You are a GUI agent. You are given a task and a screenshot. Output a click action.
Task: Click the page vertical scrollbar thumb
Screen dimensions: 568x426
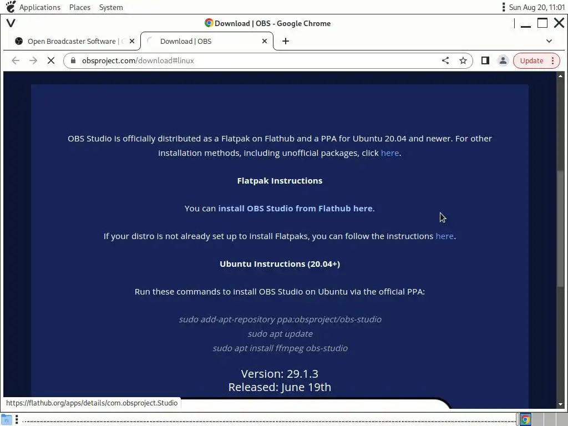click(560, 228)
